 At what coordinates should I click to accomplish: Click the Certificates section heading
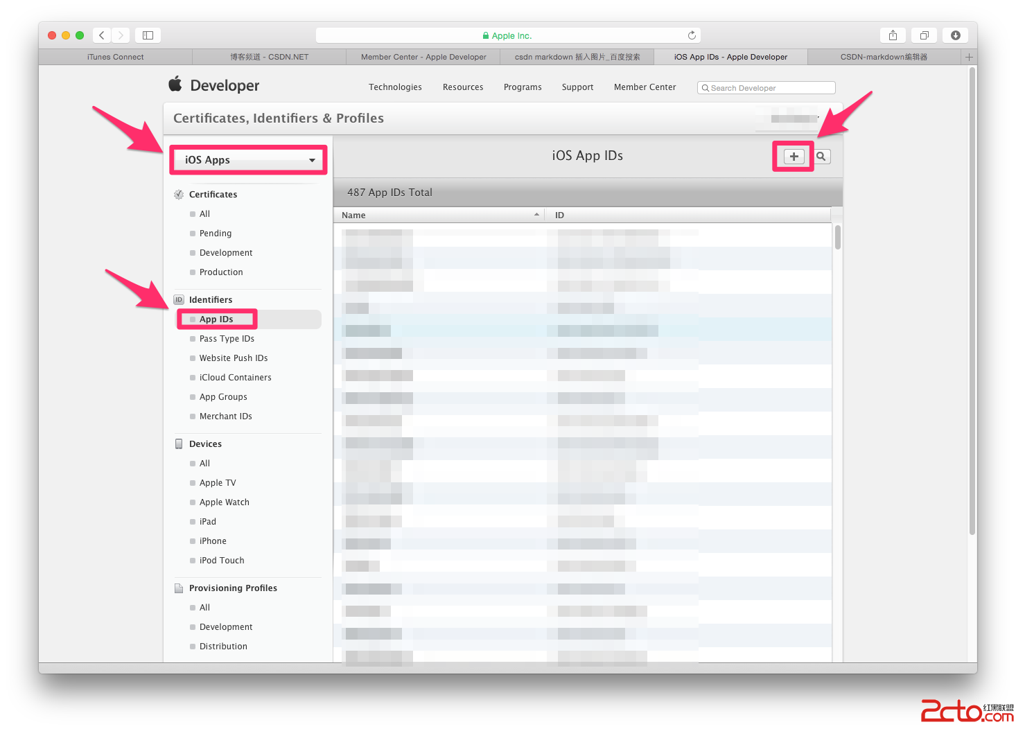(x=213, y=195)
